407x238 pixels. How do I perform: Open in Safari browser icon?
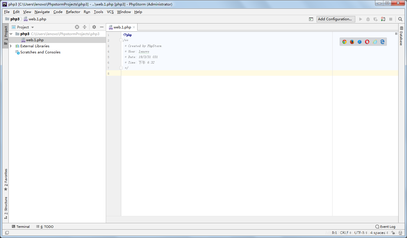(360, 42)
